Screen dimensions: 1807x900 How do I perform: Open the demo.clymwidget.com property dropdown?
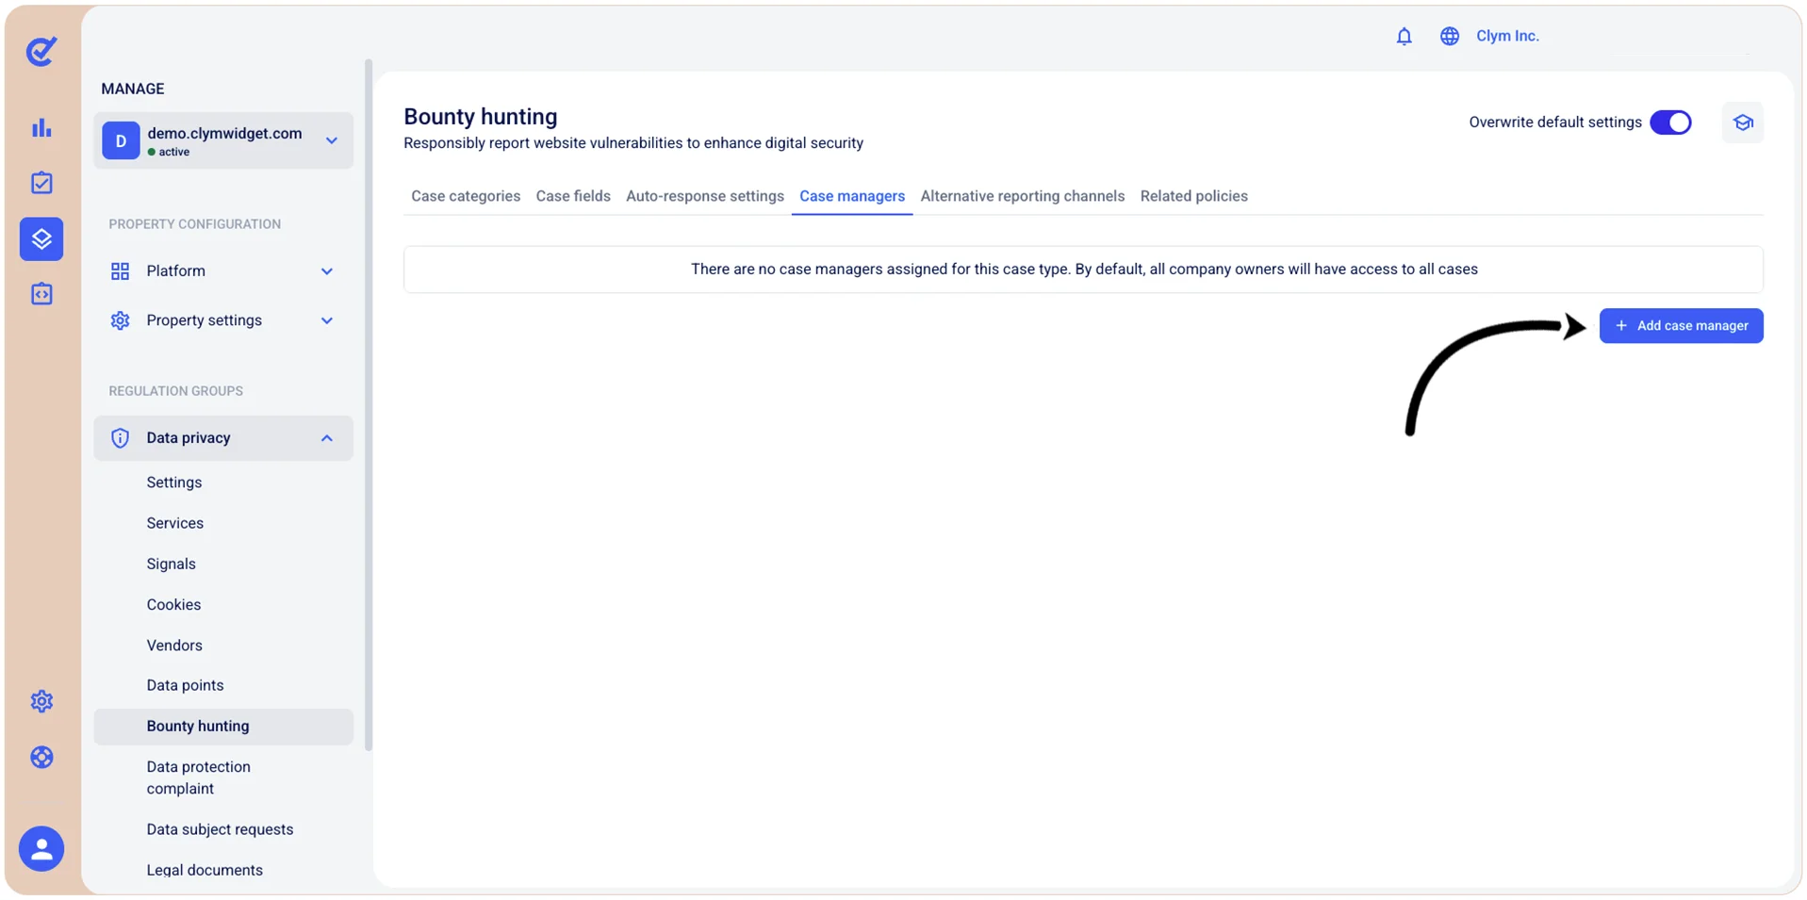coord(223,140)
